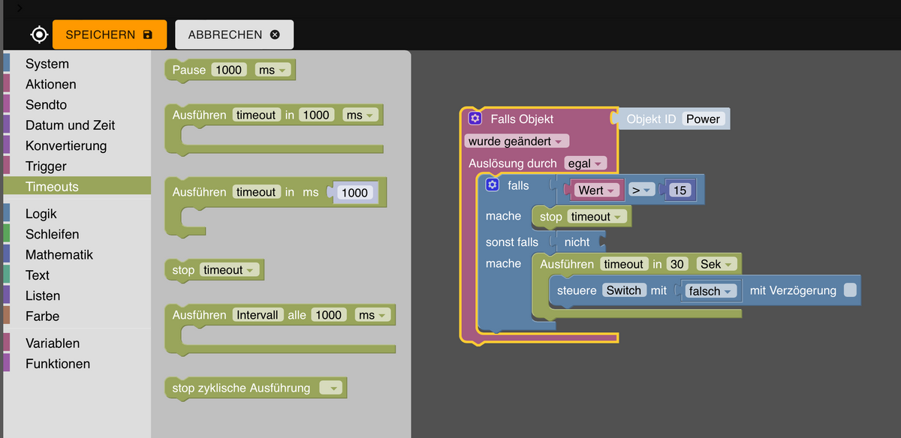Select the Sendto category
This screenshot has width=901, height=438.
tap(77, 105)
